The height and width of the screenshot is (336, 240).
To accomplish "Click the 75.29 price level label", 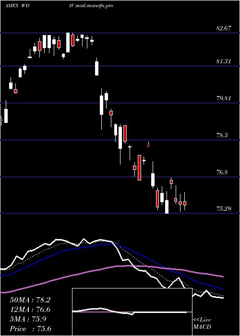I will click(224, 208).
